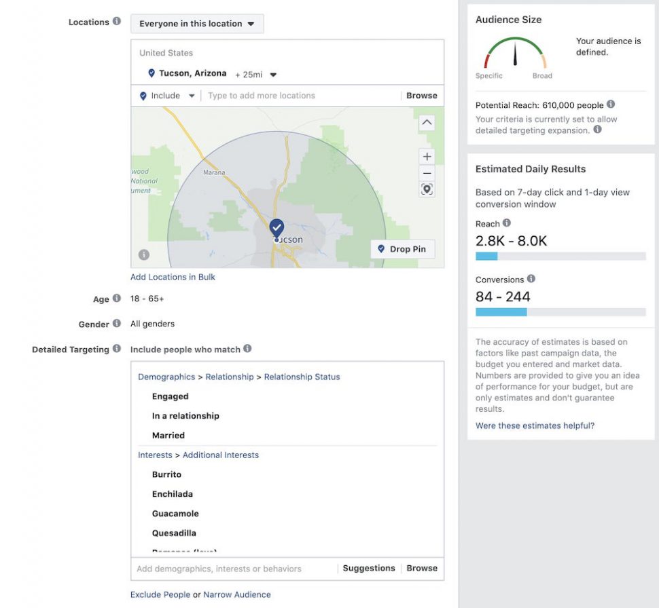Click Were these estimates helpful?
Viewport: 659px width, 608px height.
click(x=535, y=425)
